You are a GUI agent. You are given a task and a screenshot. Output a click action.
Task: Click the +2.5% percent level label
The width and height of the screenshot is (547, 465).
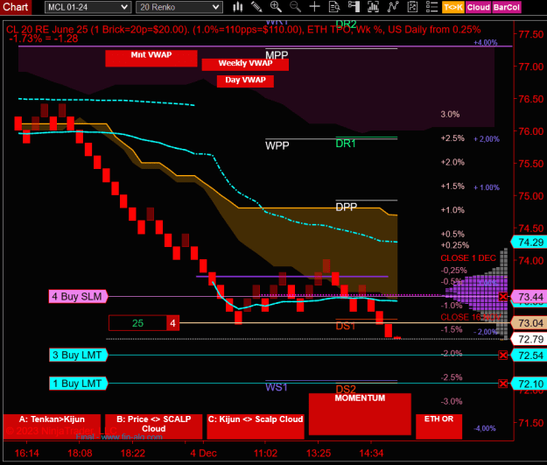click(x=452, y=138)
